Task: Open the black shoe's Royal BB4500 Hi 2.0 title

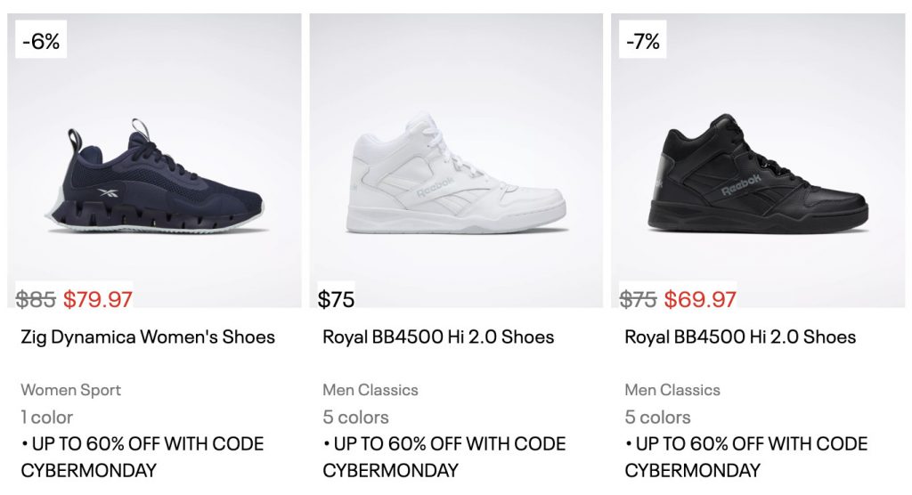Action: 740,337
